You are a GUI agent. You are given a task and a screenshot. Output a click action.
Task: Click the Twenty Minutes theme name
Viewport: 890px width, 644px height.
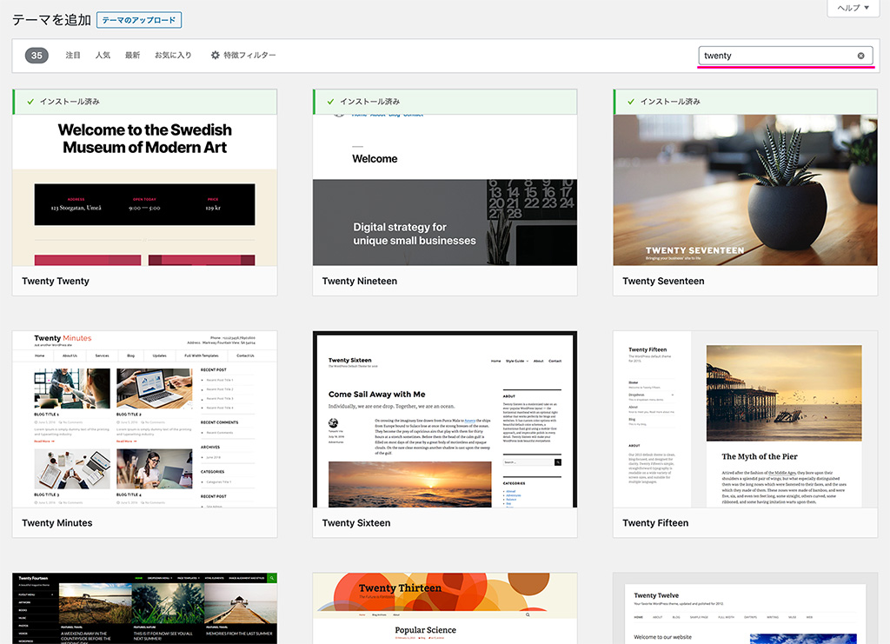57,522
